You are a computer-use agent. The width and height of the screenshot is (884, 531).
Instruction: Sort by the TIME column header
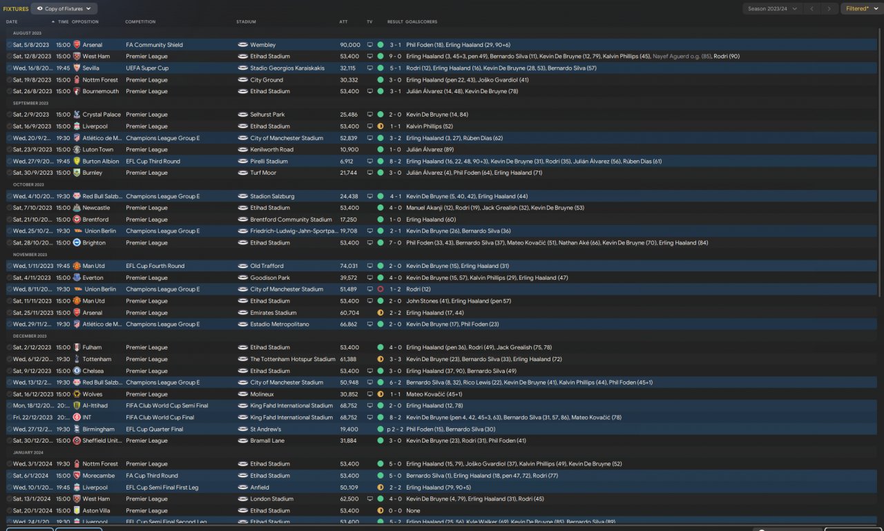(x=64, y=22)
